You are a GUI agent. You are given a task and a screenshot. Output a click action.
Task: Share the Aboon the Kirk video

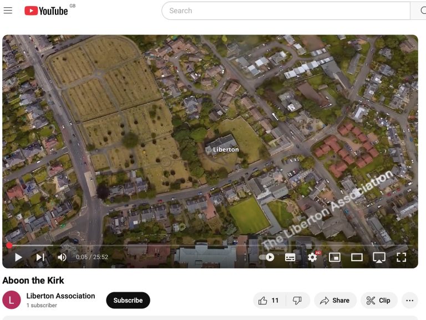(335, 301)
